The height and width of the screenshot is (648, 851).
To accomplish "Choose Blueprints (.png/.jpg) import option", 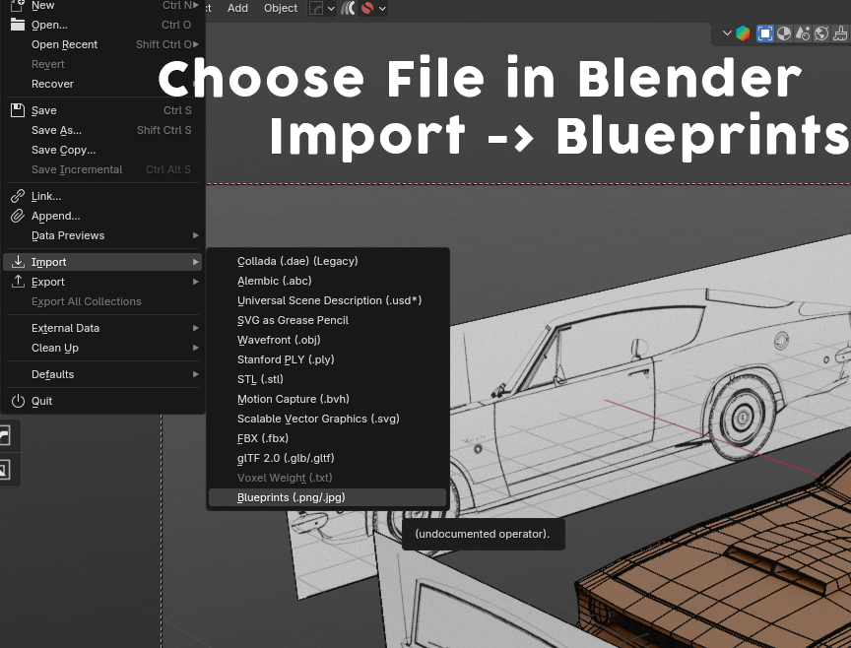I will pyautogui.click(x=327, y=497).
